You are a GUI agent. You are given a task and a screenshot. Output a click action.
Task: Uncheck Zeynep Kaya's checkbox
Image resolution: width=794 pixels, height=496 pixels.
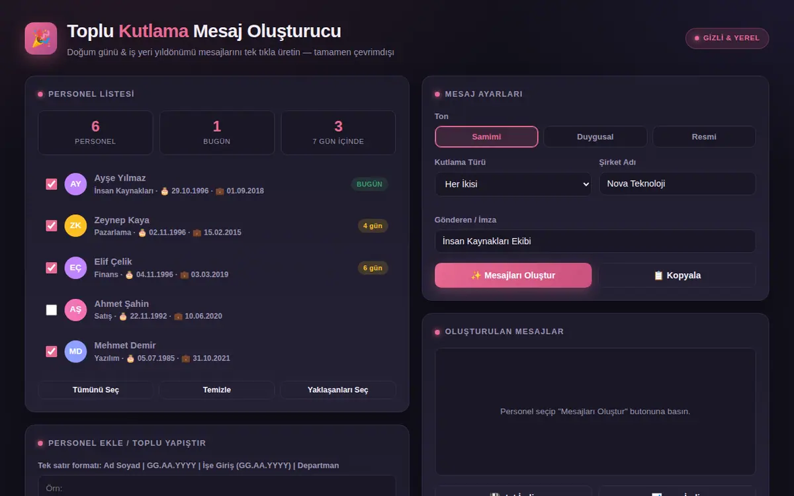coord(51,226)
